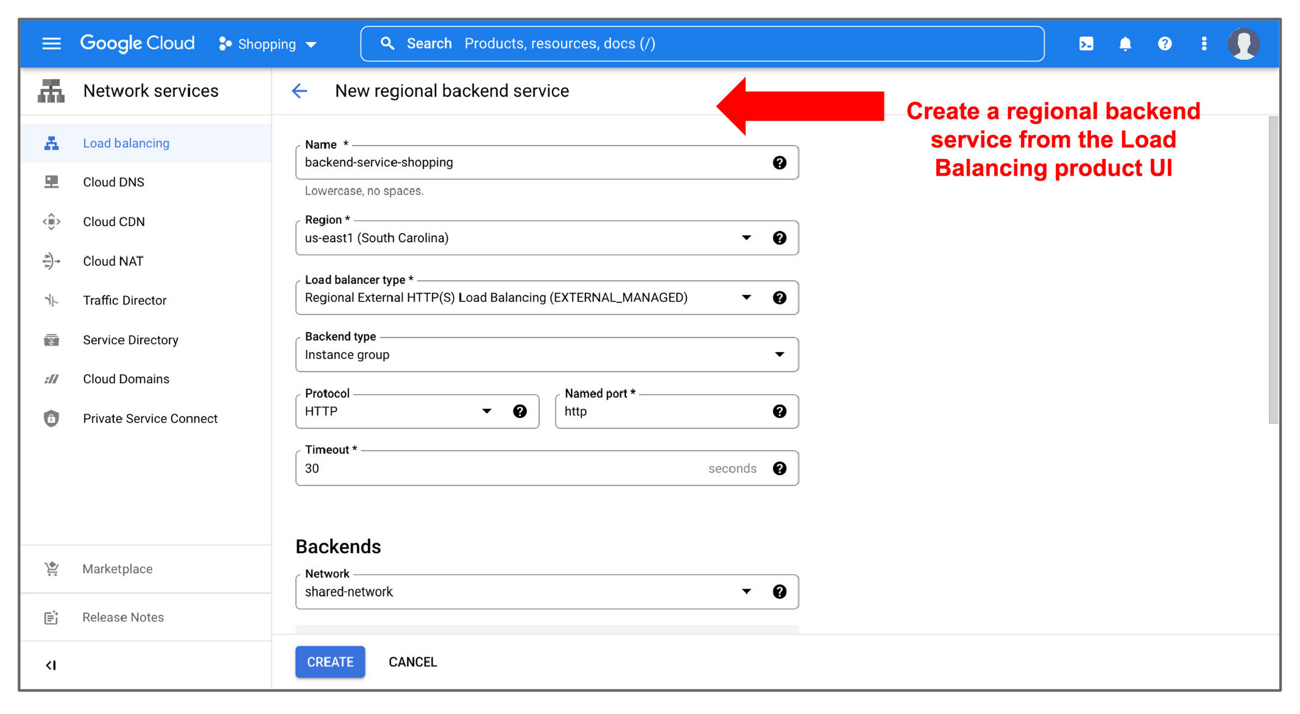Click the Cloud CDN sidebar icon
Viewport: 1300px width, 714px height.
point(51,221)
